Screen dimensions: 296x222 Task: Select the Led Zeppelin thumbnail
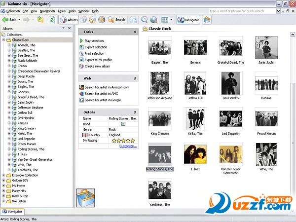(x=231, y=119)
